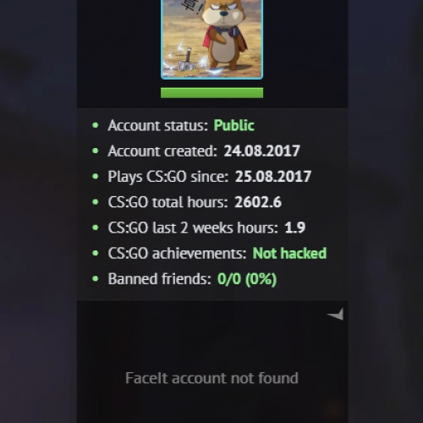Click the green bullet beside Account created
Screen dimensions: 423x423
96,151
